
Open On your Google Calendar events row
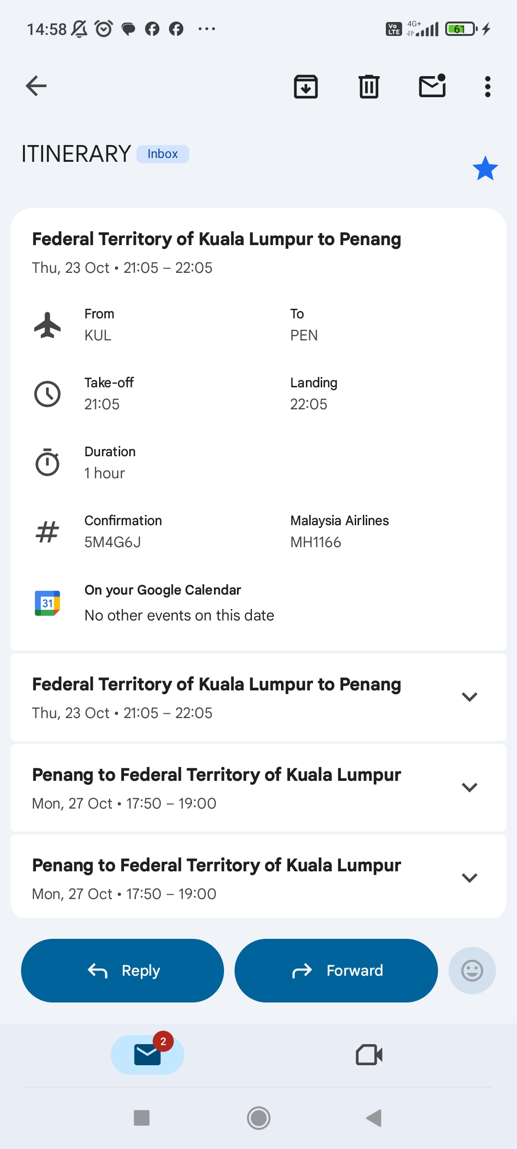179,603
